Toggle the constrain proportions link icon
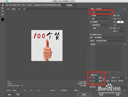The image size is (128, 97). [x=103, y=79]
